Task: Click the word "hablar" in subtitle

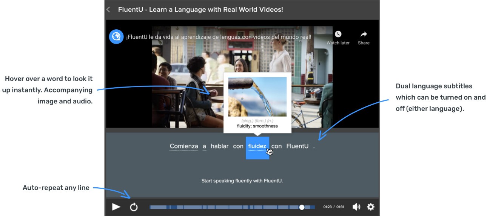Action: coord(219,146)
